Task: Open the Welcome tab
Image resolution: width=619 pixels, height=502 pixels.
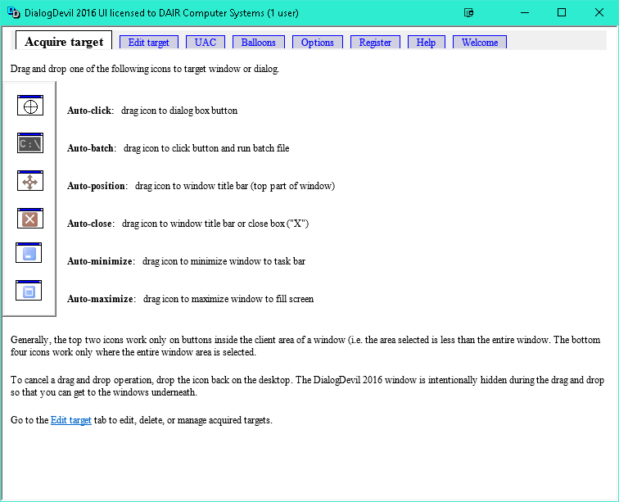Action: click(x=480, y=43)
